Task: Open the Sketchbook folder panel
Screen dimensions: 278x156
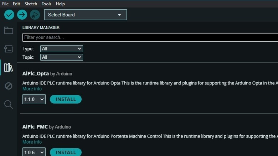Action: tap(9, 30)
